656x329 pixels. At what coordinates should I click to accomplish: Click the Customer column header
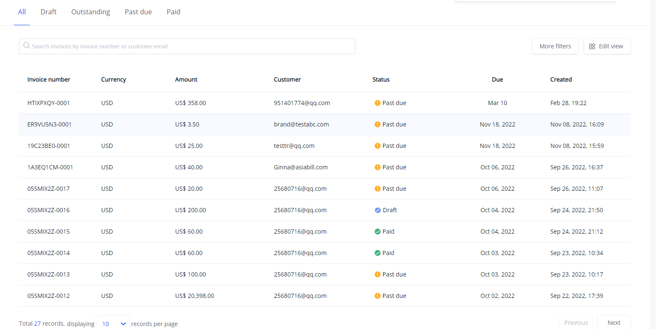pos(287,79)
